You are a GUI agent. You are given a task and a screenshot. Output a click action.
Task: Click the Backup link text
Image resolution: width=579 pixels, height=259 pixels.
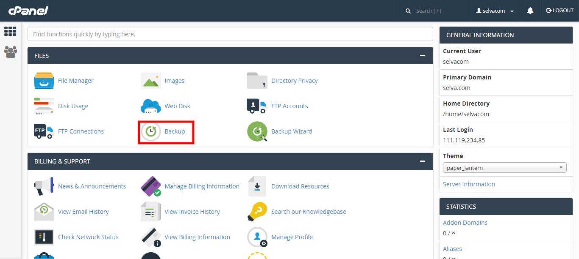[x=175, y=131]
